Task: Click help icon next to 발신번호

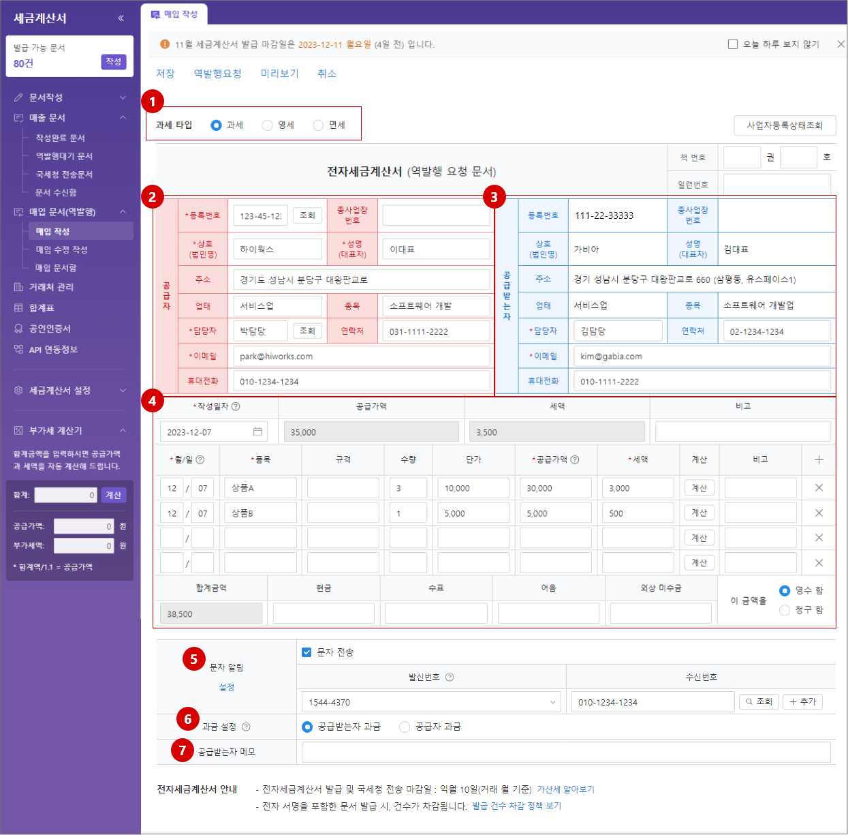Action: [450, 677]
